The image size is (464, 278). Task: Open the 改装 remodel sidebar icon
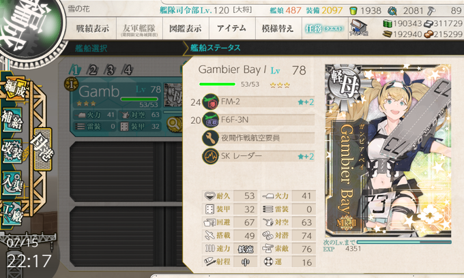point(12,150)
